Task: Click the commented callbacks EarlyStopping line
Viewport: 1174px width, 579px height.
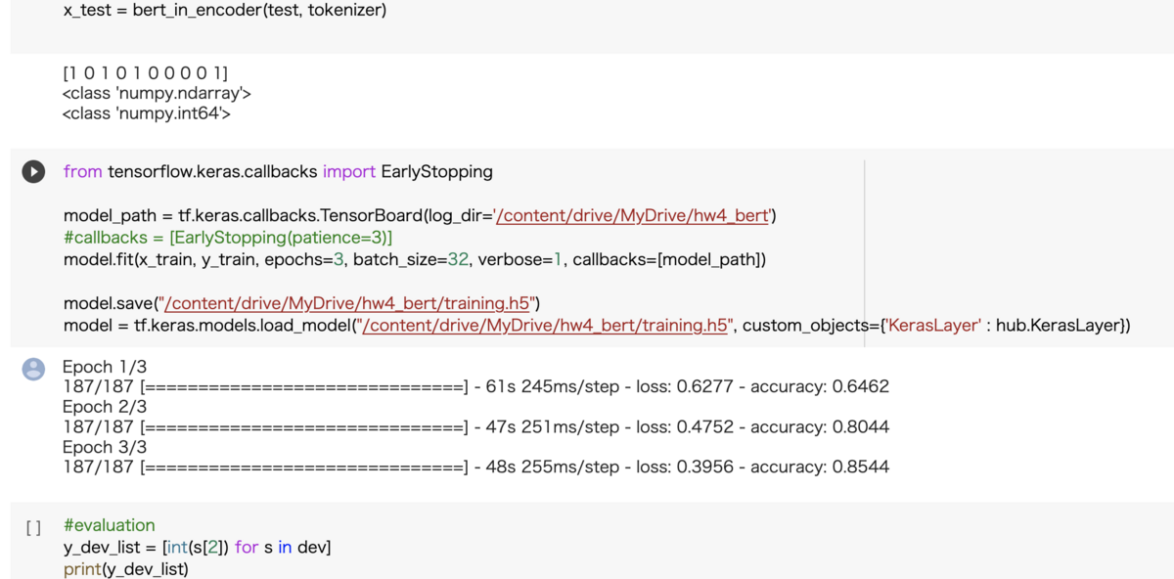Action: point(228,238)
